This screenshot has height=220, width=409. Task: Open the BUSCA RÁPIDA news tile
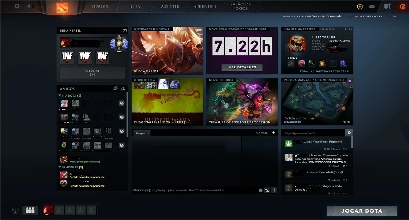coord(167,51)
